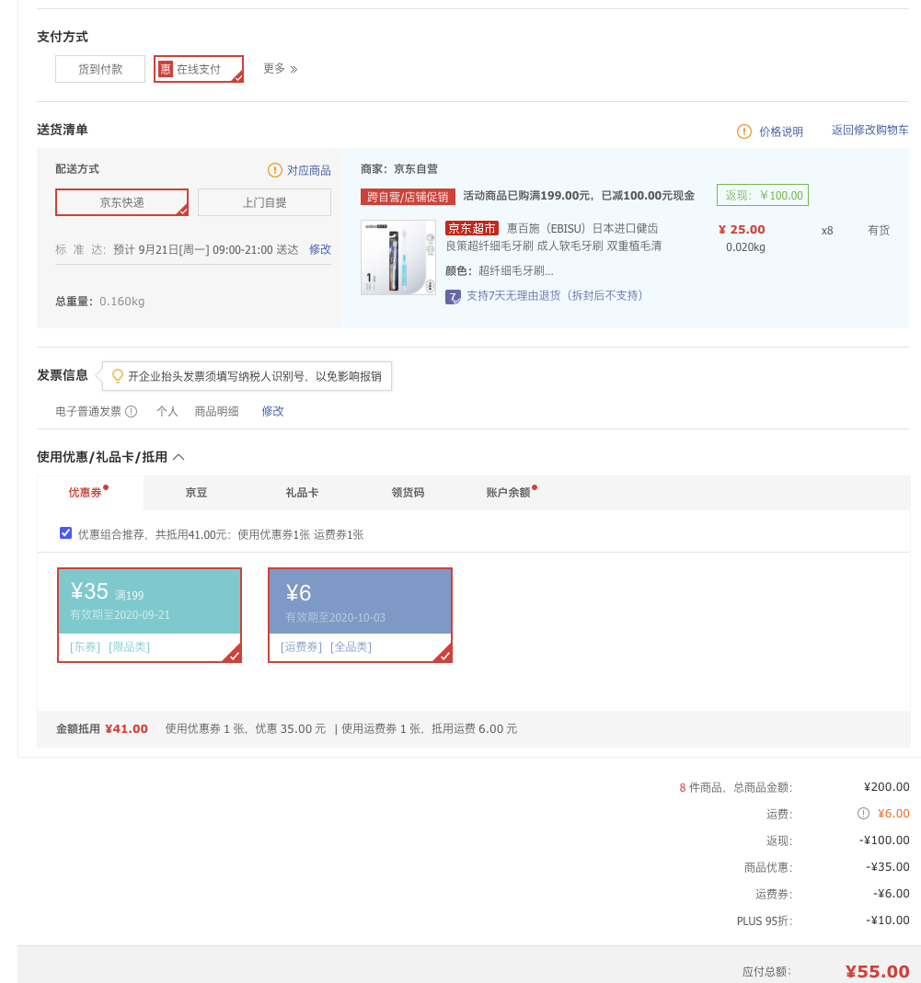Switch to 礼品卡 tab

302,493
